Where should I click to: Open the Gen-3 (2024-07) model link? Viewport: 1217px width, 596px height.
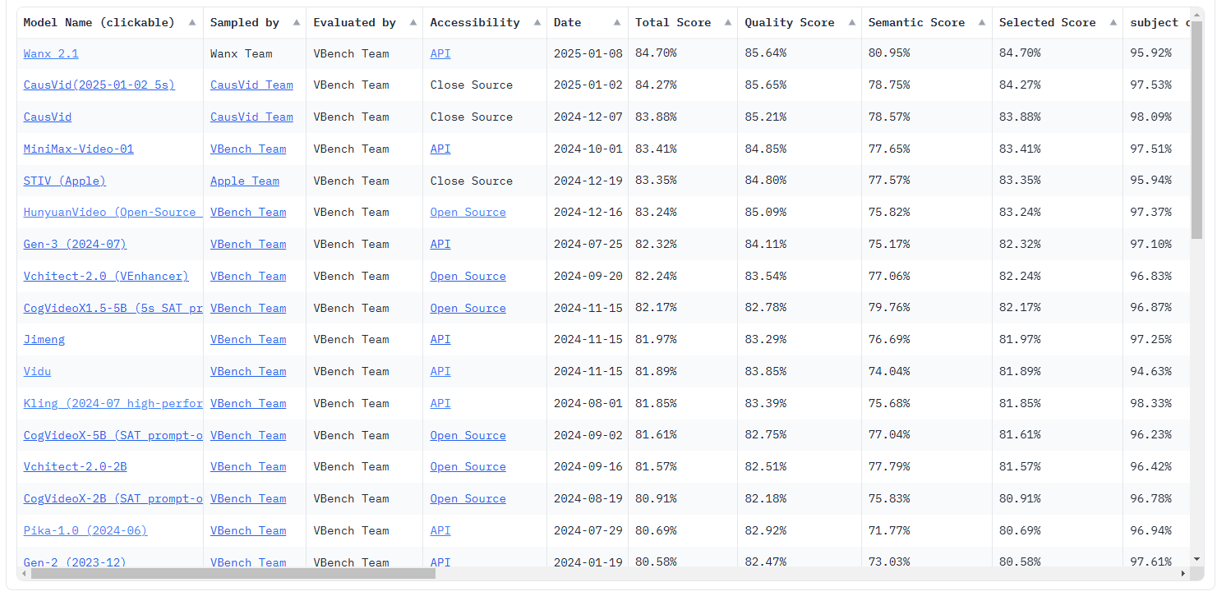76,244
